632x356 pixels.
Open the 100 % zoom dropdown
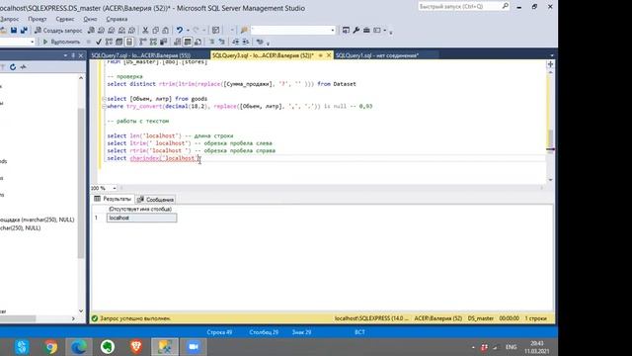pos(115,188)
